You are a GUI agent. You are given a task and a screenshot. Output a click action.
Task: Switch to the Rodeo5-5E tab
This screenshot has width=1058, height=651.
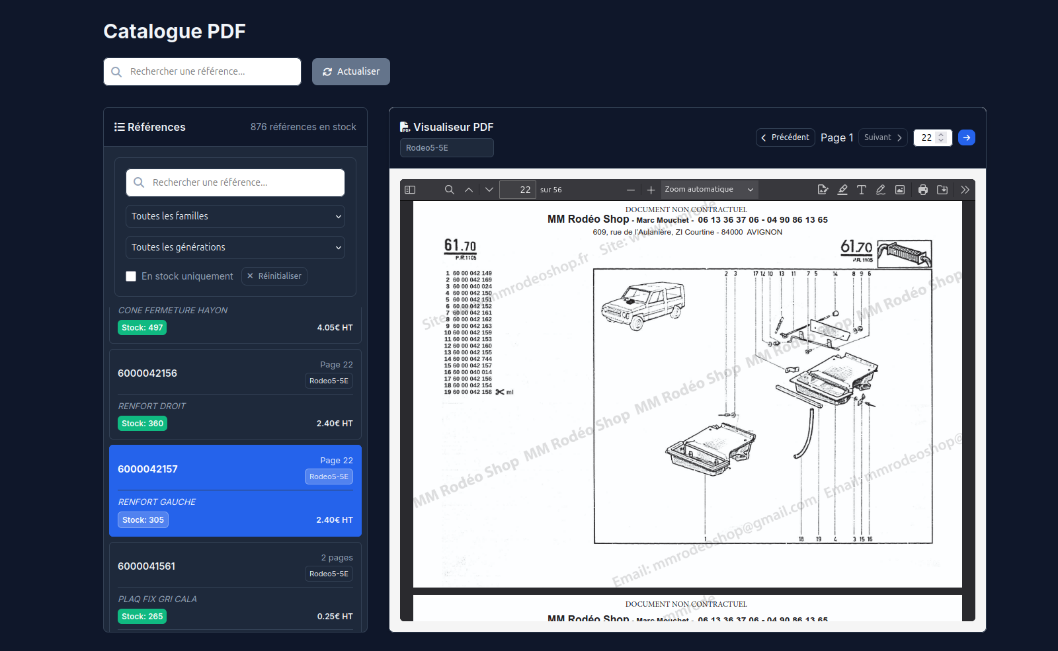pos(446,147)
